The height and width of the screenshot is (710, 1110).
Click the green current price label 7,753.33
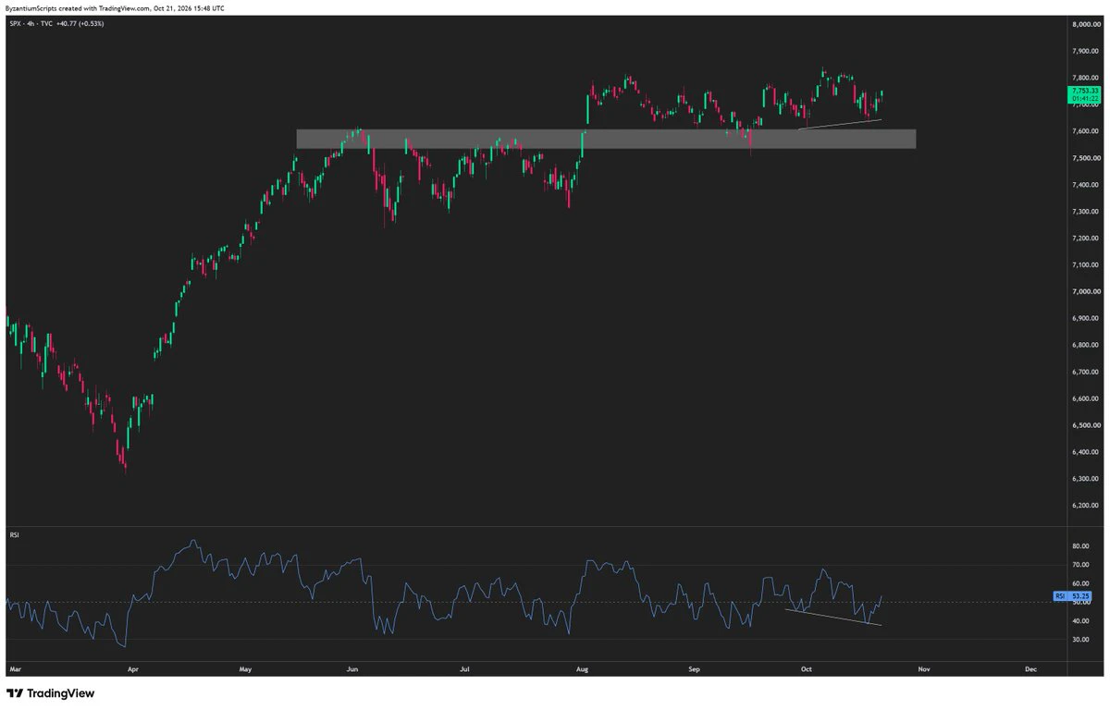click(1084, 94)
